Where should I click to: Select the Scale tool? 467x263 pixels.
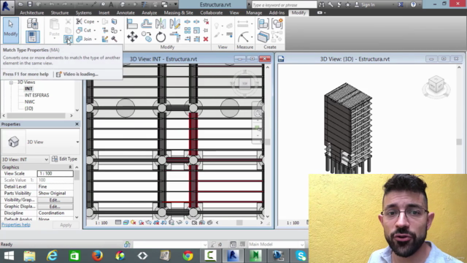pyautogui.click(x=196, y=30)
